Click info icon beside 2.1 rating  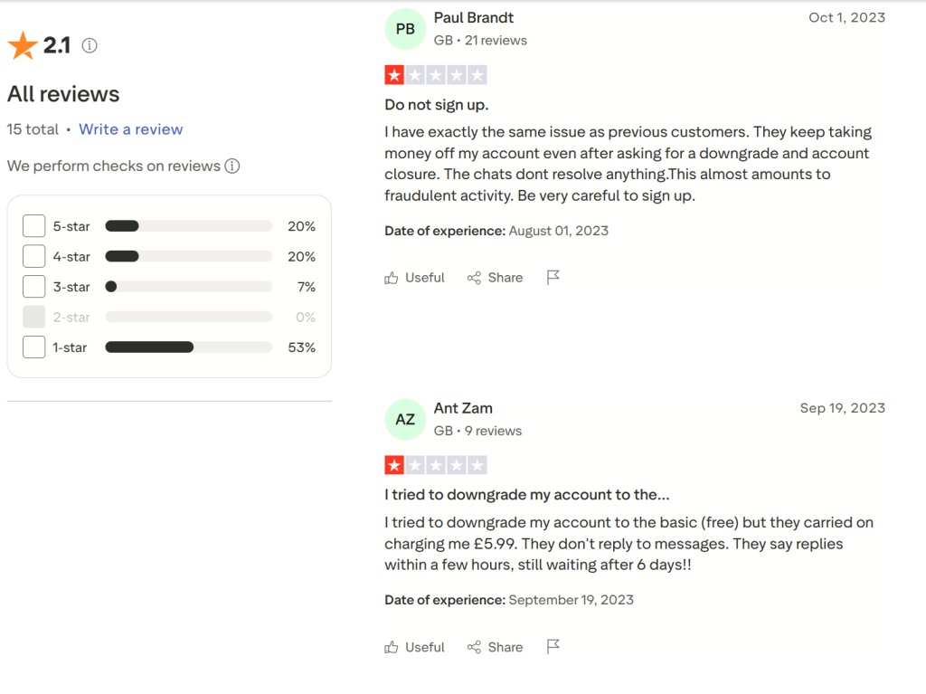90,45
